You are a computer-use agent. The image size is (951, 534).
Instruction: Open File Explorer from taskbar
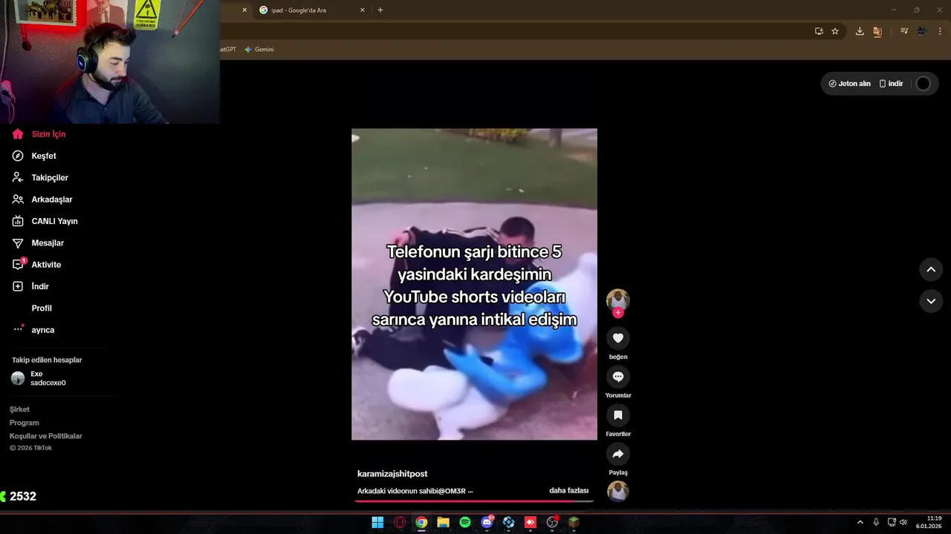click(443, 522)
